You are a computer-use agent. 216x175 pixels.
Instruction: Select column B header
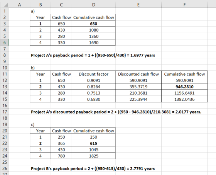[40, 5]
